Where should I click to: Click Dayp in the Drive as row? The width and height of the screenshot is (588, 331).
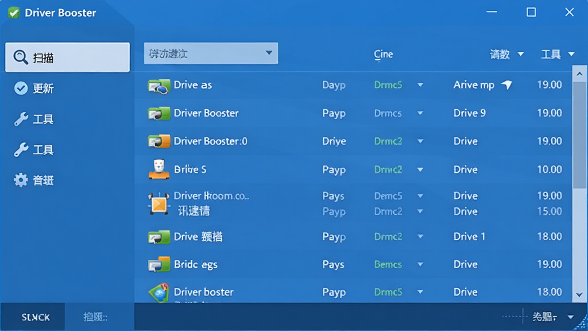point(334,85)
